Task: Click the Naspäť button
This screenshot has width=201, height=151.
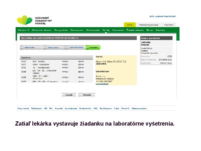Action: click(69, 95)
